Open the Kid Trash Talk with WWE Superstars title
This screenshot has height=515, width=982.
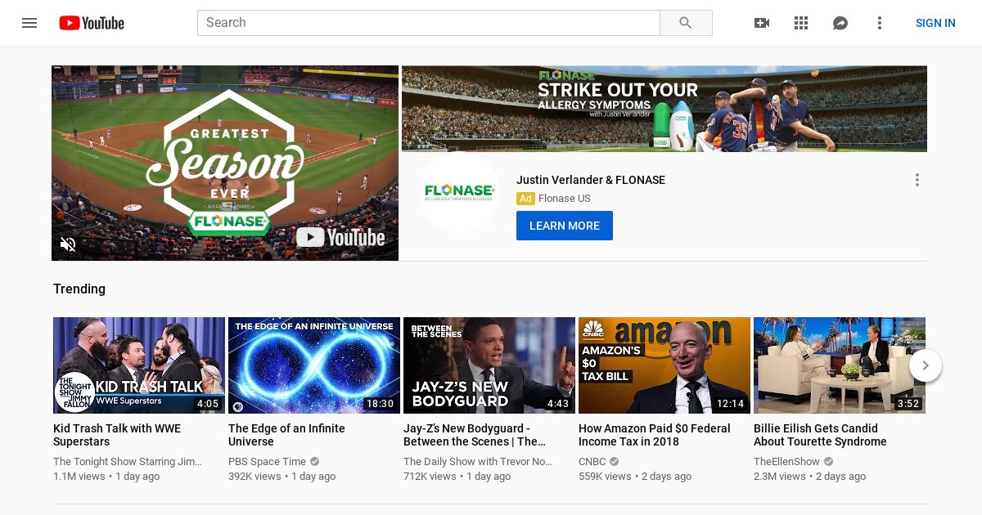pyautogui.click(x=117, y=435)
